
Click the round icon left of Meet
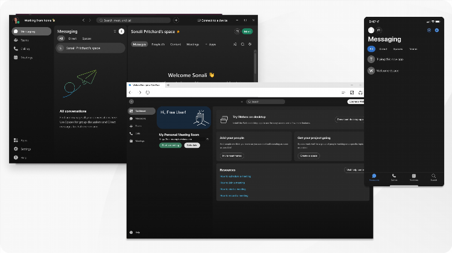point(237,31)
